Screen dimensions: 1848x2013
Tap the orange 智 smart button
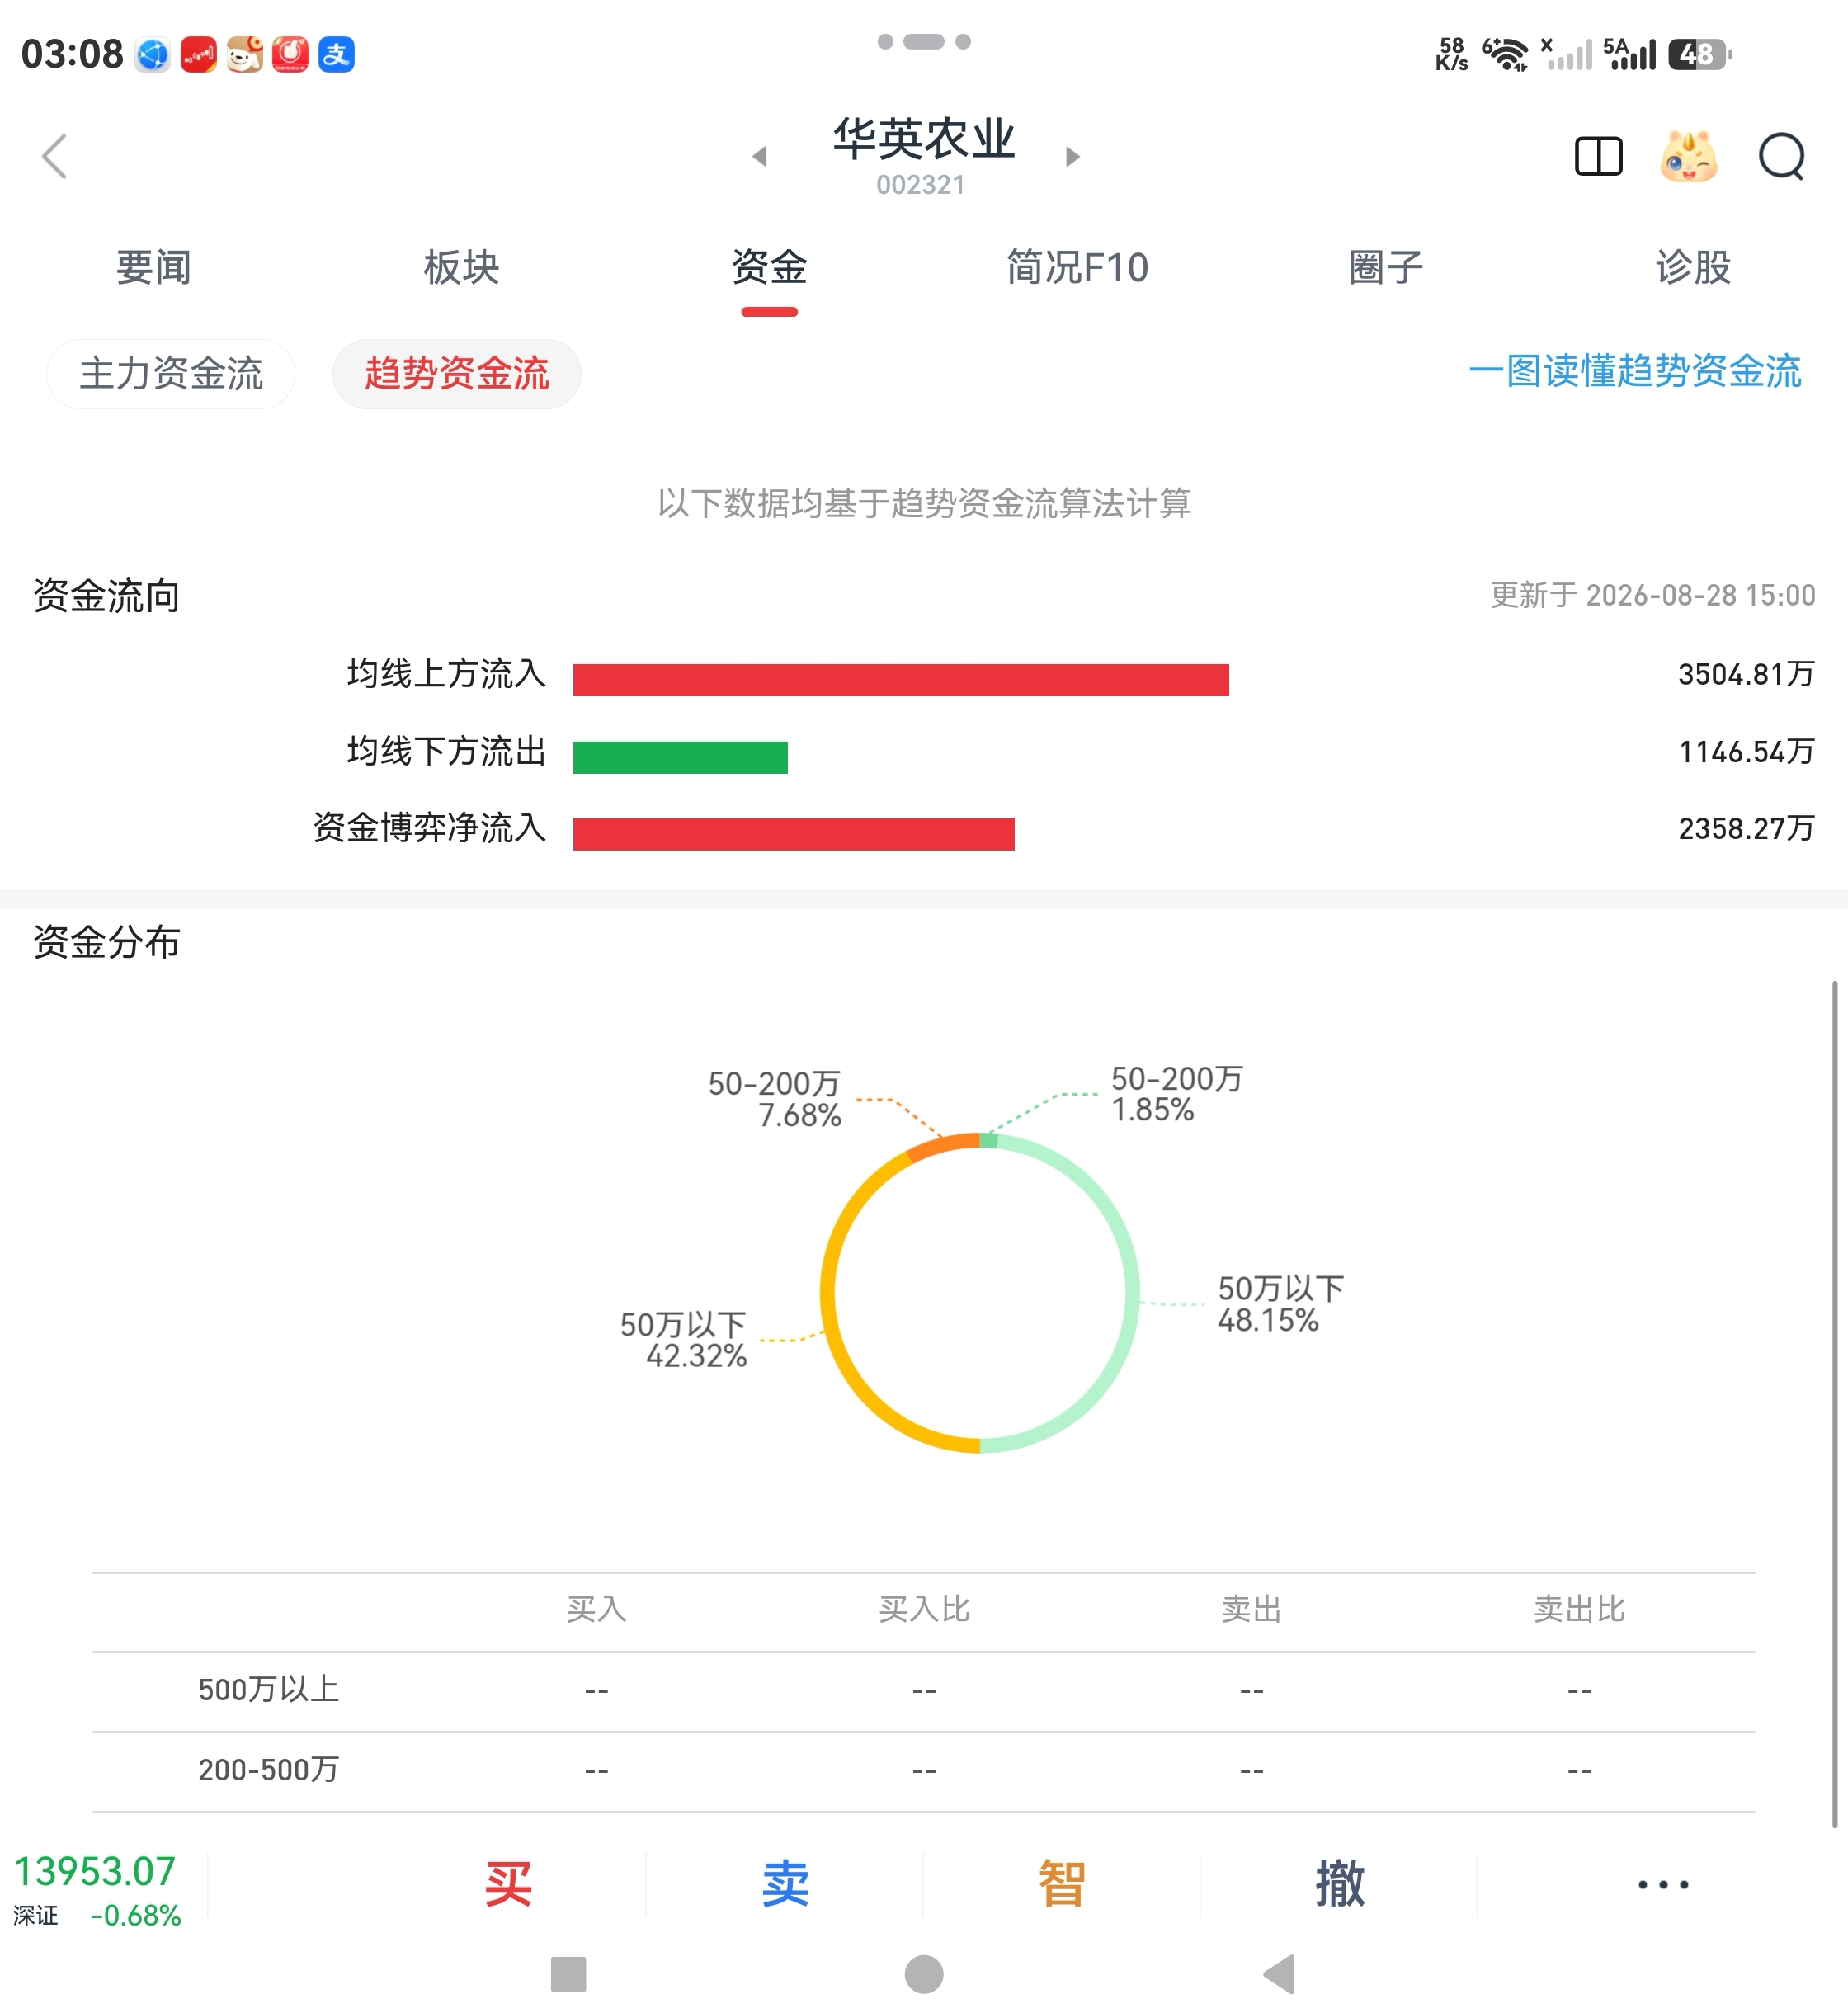[1062, 1884]
